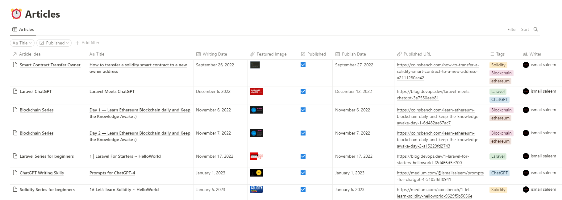Open Article Idea column header menu
Screen dimensions: 562x200
tap(27, 54)
